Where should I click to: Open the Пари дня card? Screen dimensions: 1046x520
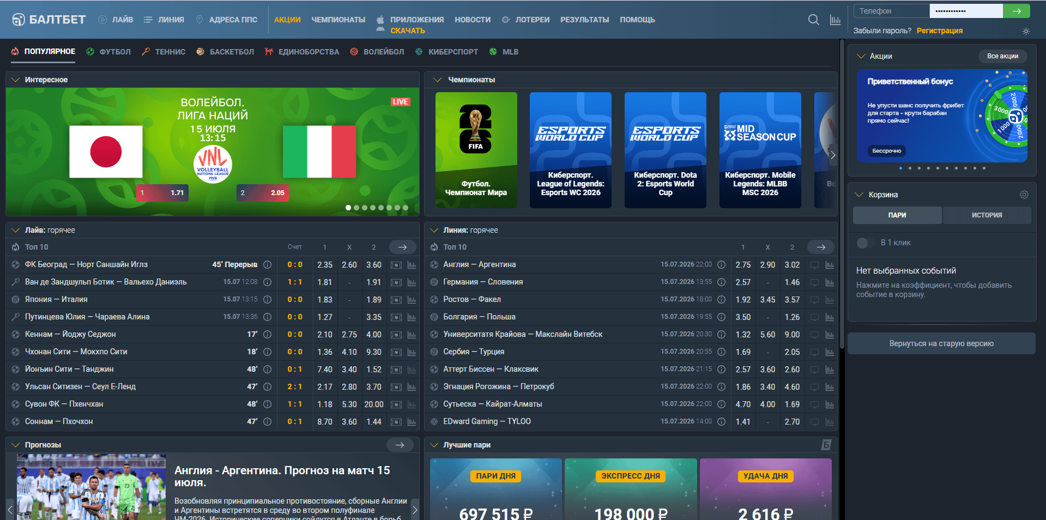(495, 489)
